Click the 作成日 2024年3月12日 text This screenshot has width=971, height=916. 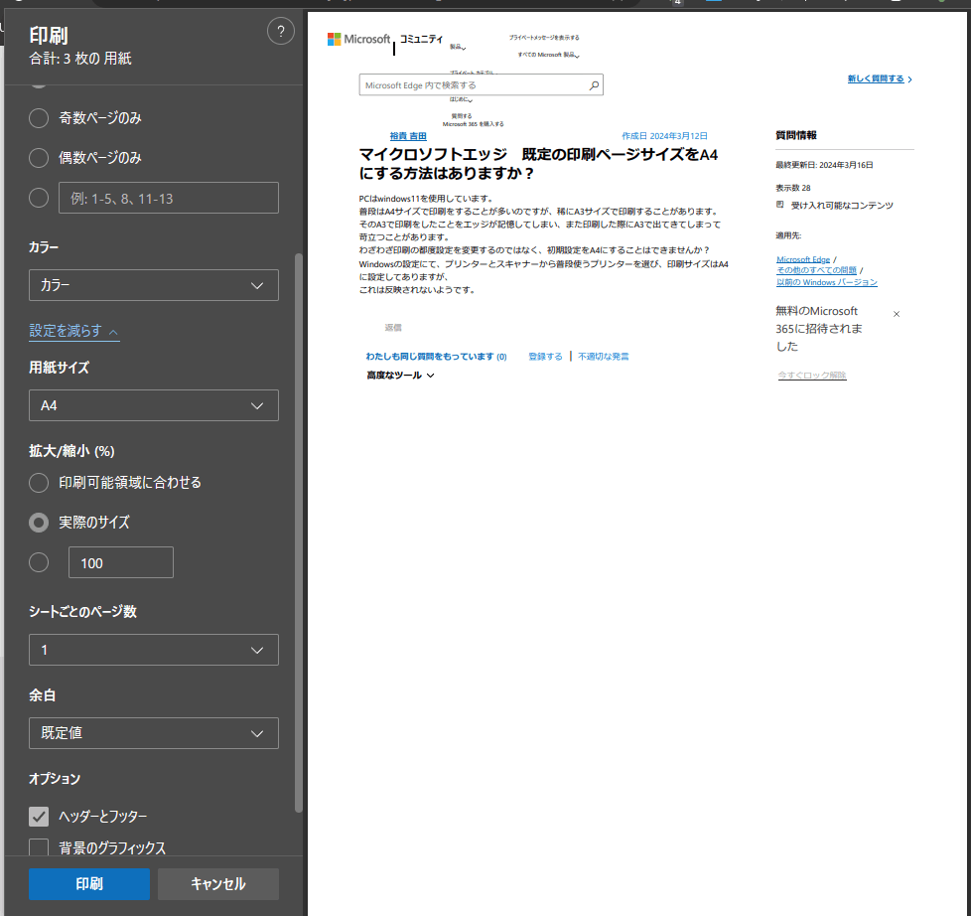point(664,136)
